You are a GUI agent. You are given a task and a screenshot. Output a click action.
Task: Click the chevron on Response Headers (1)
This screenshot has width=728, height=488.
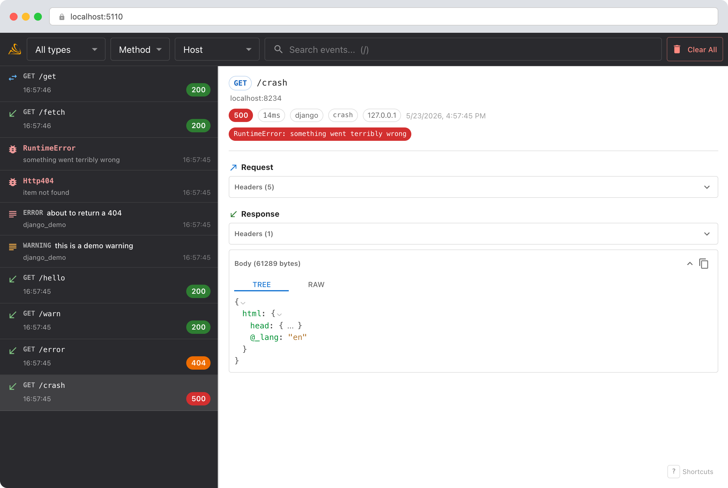pyautogui.click(x=707, y=234)
